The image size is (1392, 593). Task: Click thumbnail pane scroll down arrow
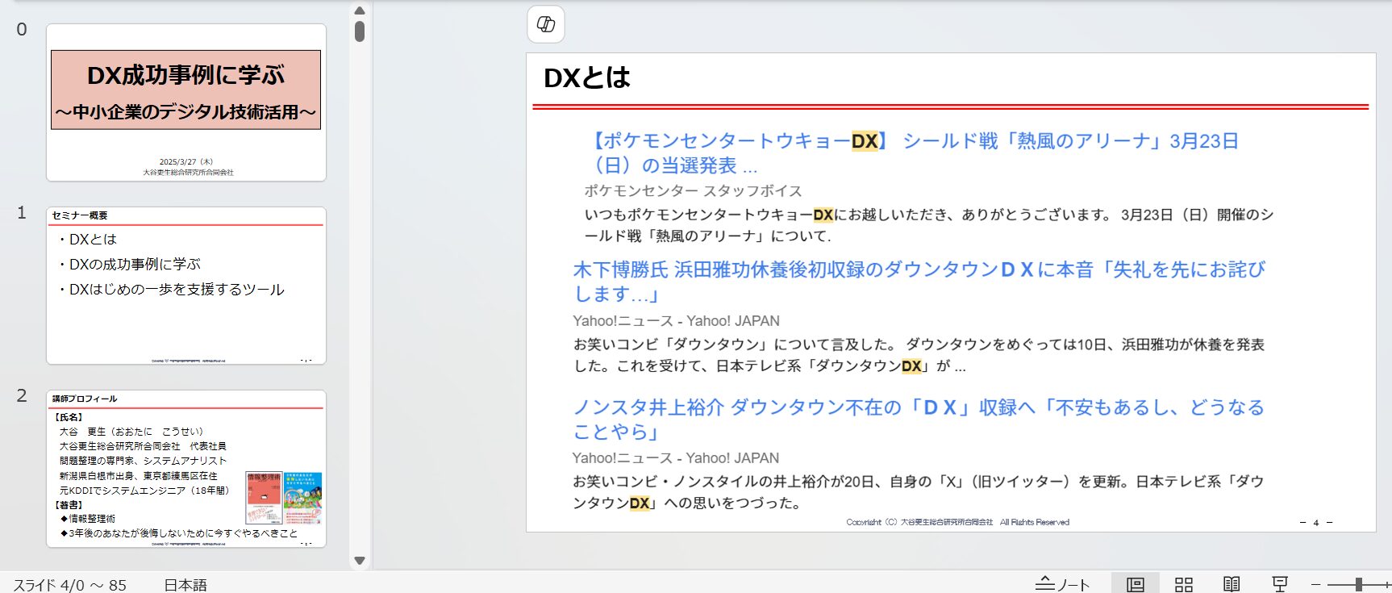point(360,561)
